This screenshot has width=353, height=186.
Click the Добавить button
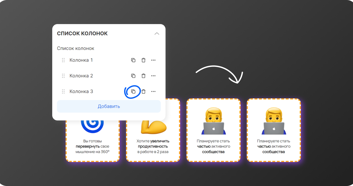[x=109, y=106]
